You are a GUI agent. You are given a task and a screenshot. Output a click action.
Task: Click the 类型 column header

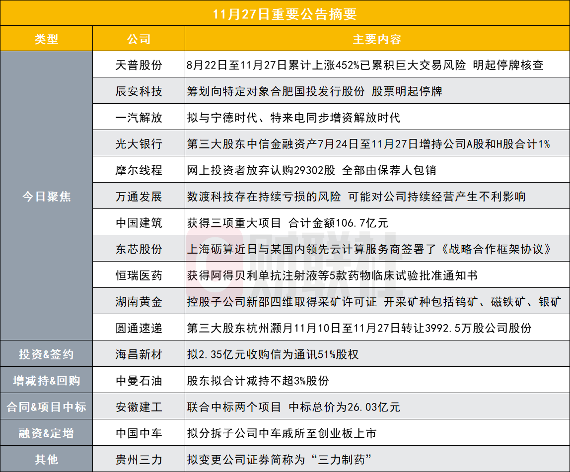(x=47, y=39)
